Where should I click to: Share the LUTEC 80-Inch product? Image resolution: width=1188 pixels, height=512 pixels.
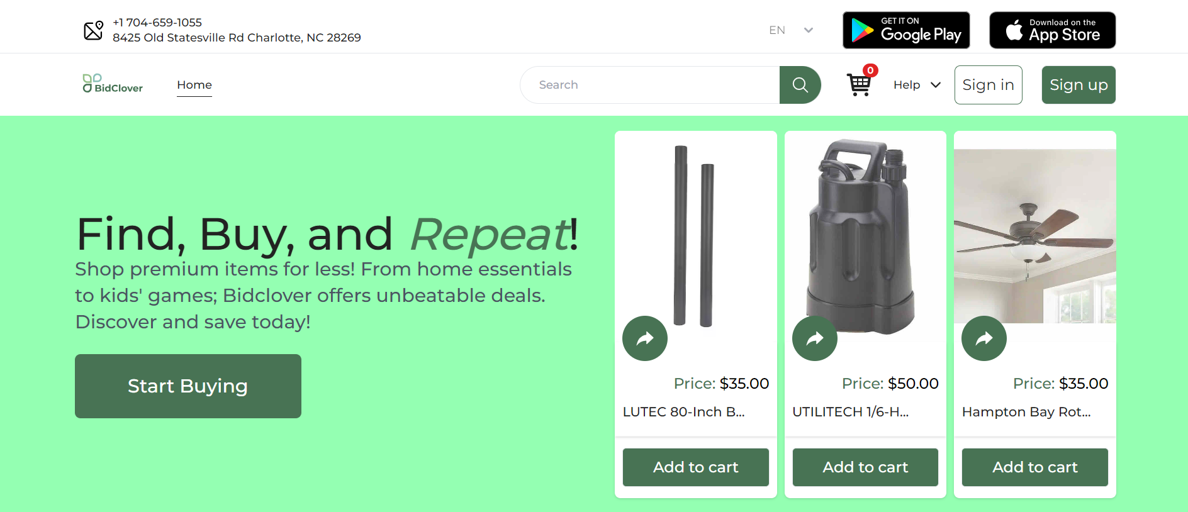click(645, 338)
